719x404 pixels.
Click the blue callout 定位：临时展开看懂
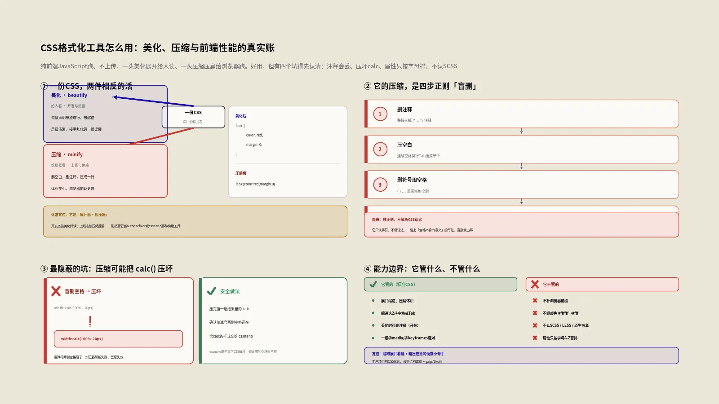(x=521, y=356)
